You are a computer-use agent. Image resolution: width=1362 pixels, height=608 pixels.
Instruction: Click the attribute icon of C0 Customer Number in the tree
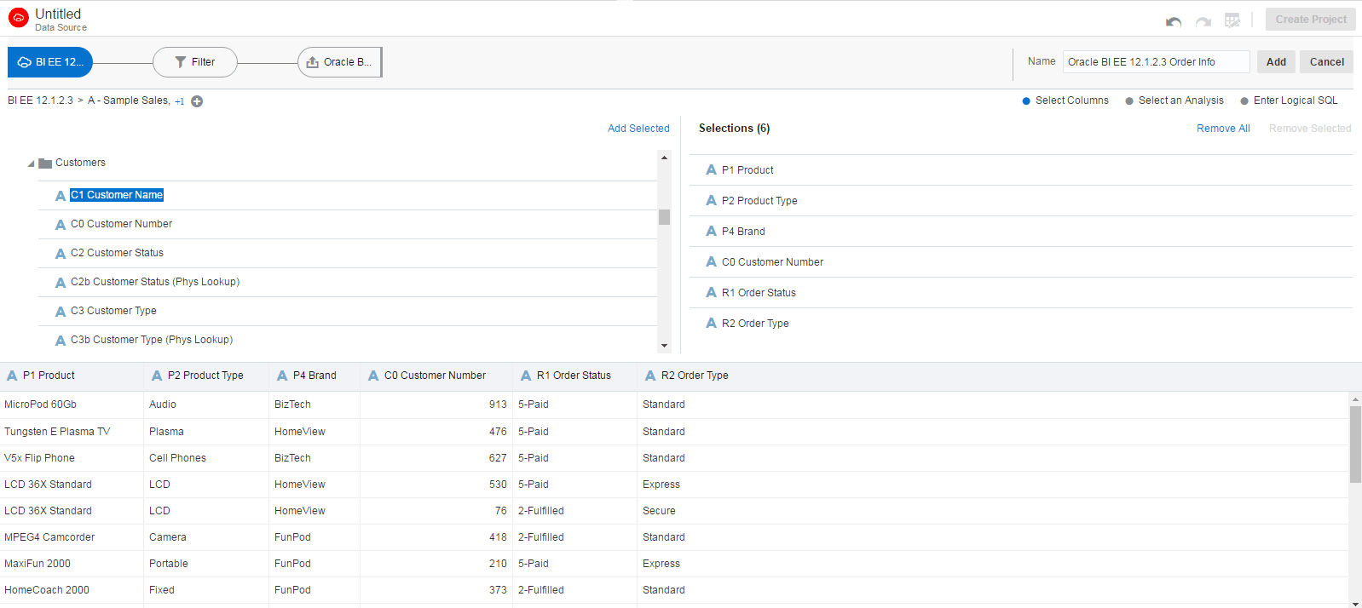(61, 225)
